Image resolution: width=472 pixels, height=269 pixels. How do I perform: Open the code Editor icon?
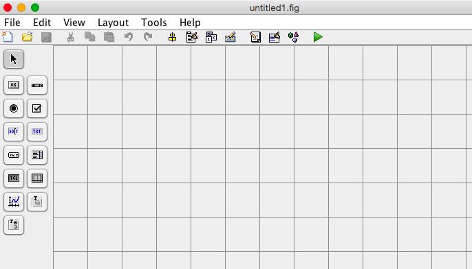[255, 37]
